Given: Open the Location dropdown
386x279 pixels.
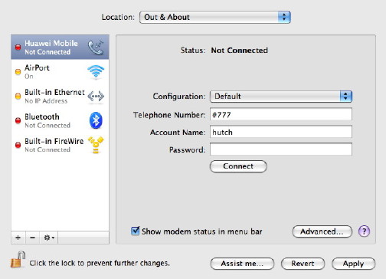Looking at the screenshot, I should click(x=215, y=17).
